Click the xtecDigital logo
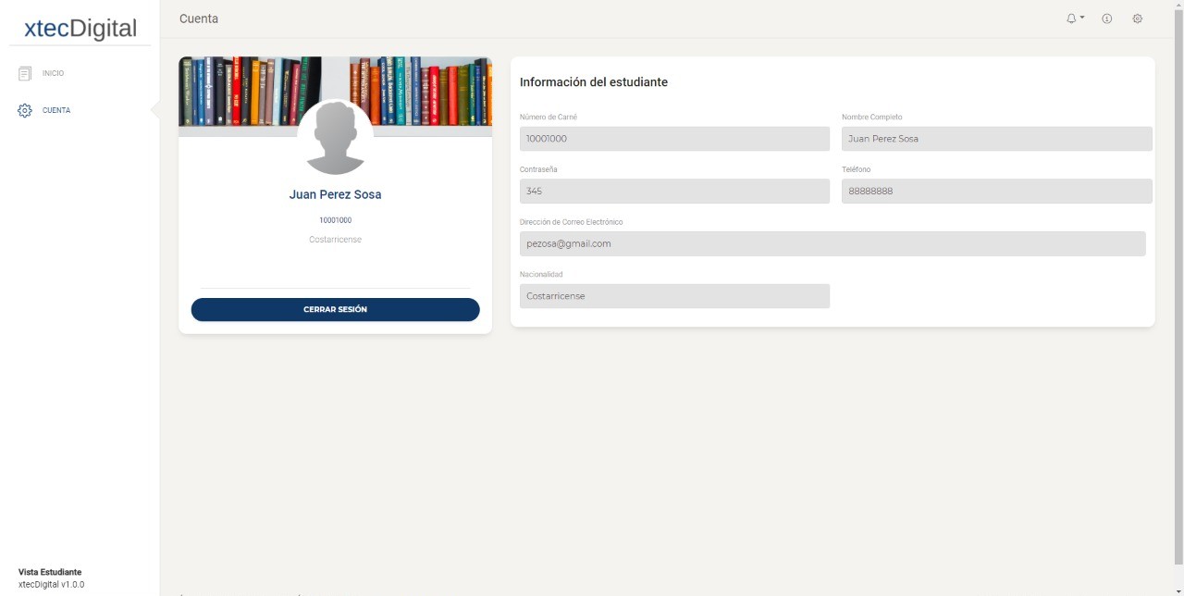Viewport: 1184px width, 596px height. pos(80,28)
